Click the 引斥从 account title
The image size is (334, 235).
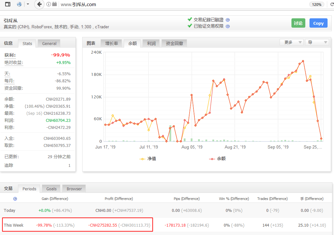tap(11, 21)
